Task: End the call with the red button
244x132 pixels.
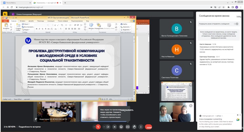Action: click(149, 127)
